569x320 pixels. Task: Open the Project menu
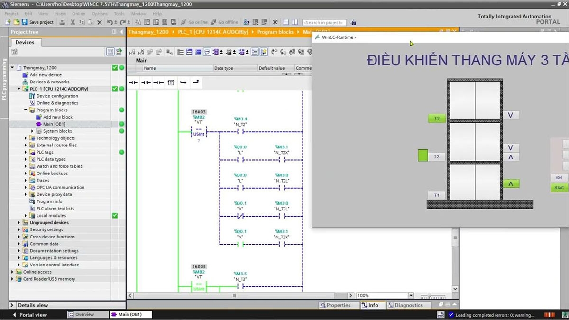(x=11, y=14)
